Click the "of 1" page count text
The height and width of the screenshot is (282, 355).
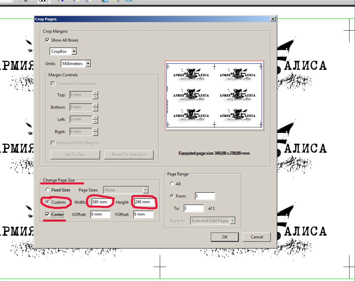click(212, 208)
